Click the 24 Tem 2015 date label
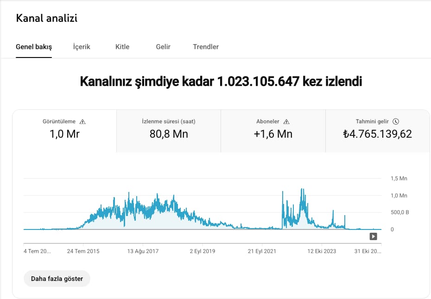This screenshot has width=431, height=299. (x=83, y=251)
